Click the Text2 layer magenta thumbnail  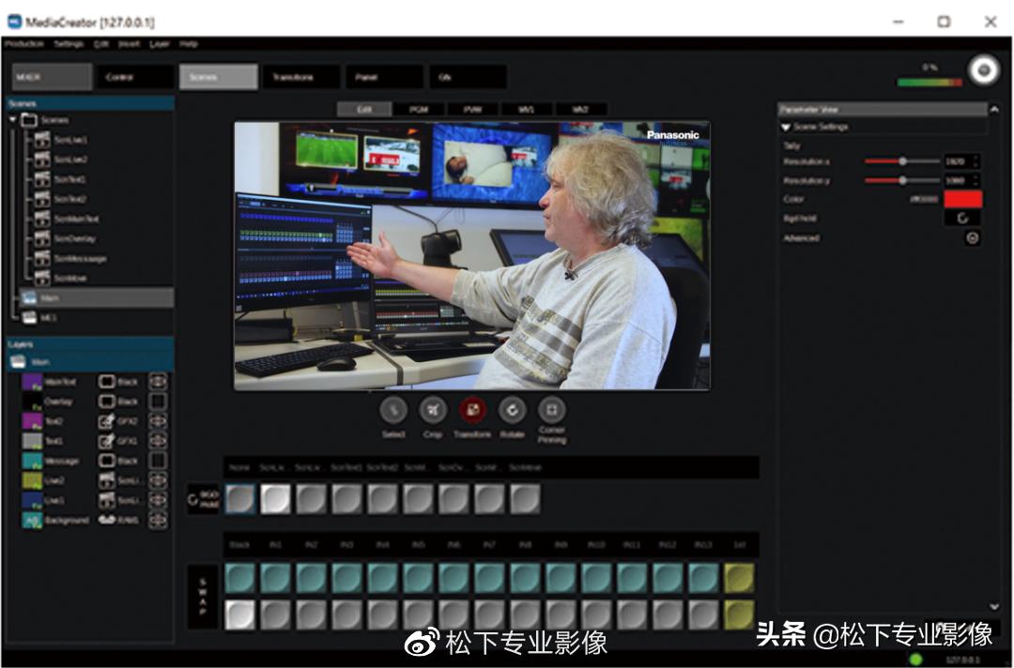pyautogui.click(x=32, y=421)
